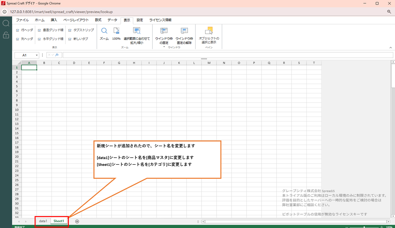The image size is (395, 228).
Task: Click zoom to selection icon
Action: (137, 31)
